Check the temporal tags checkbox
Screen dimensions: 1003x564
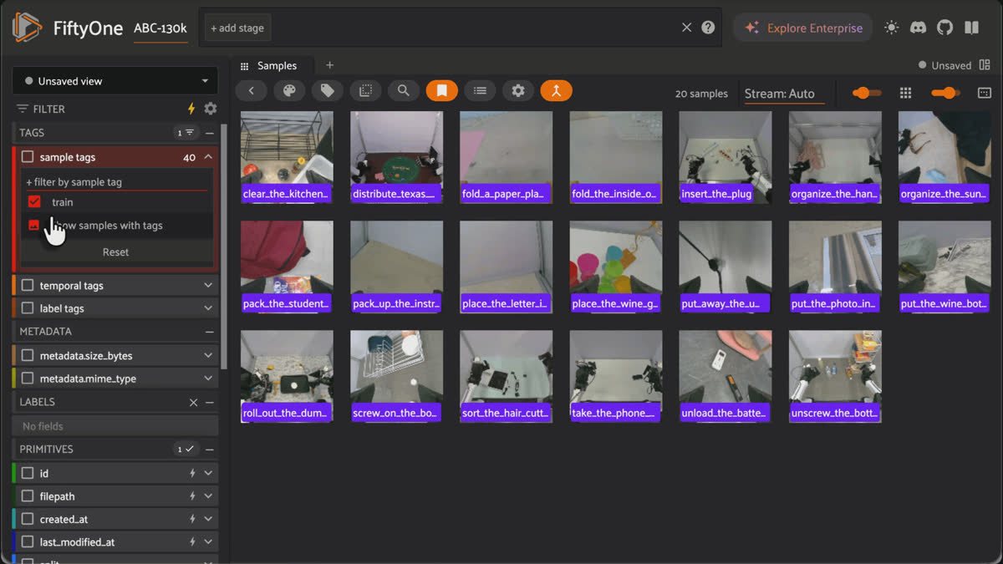(x=28, y=286)
